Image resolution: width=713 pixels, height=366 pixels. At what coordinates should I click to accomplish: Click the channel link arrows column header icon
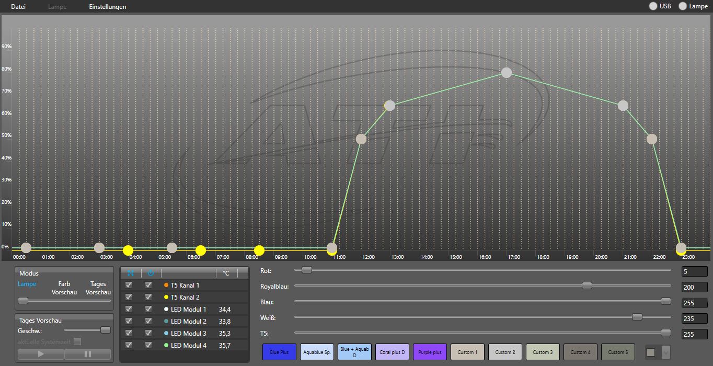click(x=131, y=273)
